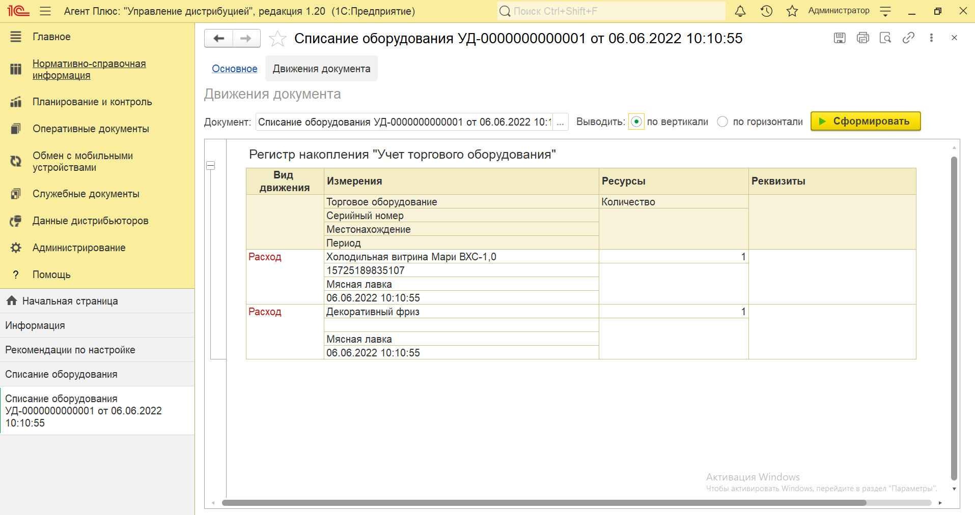The height and width of the screenshot is (515, 975).
Task: Open "Оперативные документы" section
Action: point(91,129)
